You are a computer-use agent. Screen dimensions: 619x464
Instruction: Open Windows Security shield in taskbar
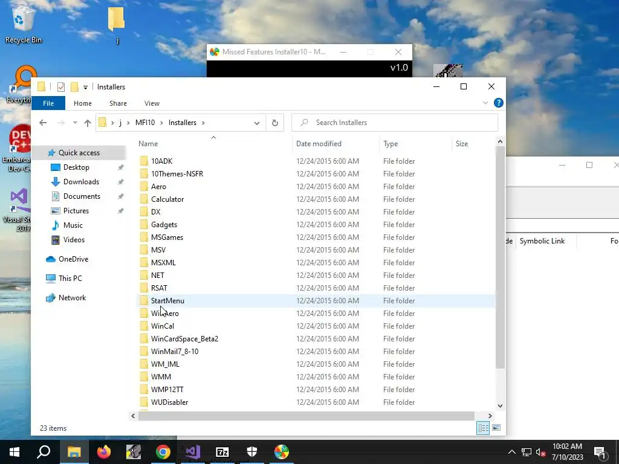point(252,452)
